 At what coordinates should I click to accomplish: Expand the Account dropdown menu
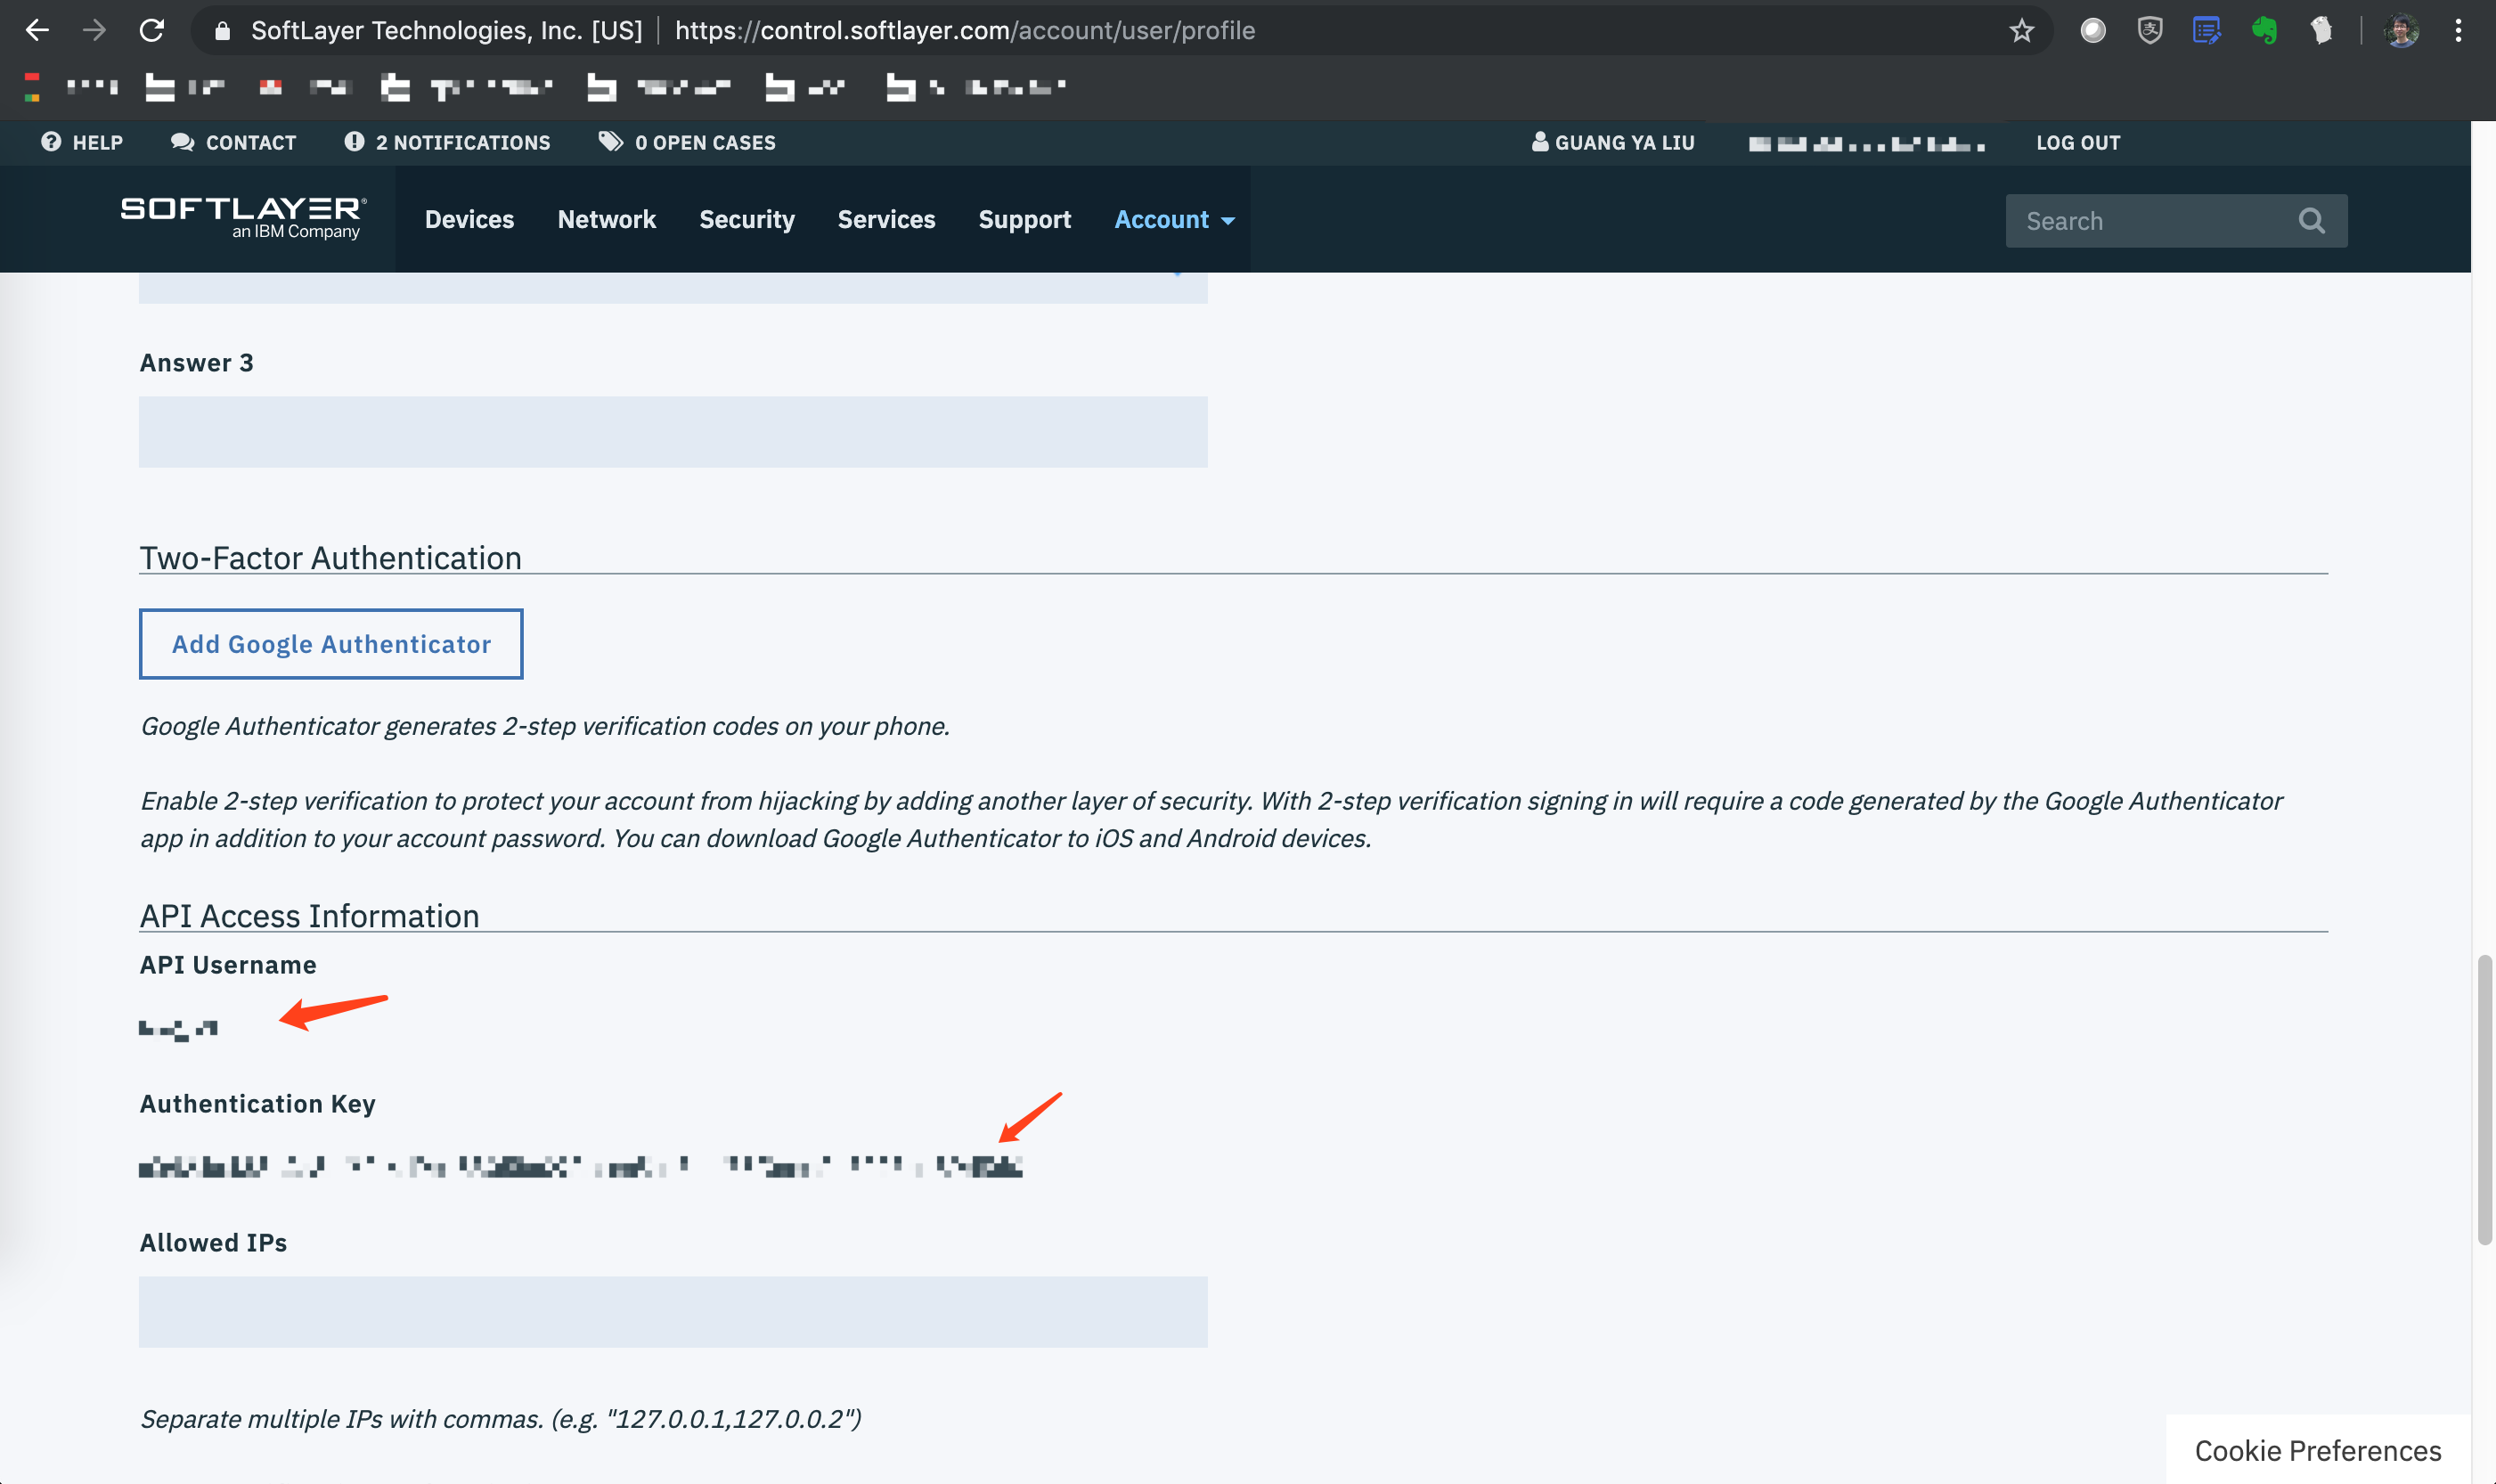(x=1174, y=219)
